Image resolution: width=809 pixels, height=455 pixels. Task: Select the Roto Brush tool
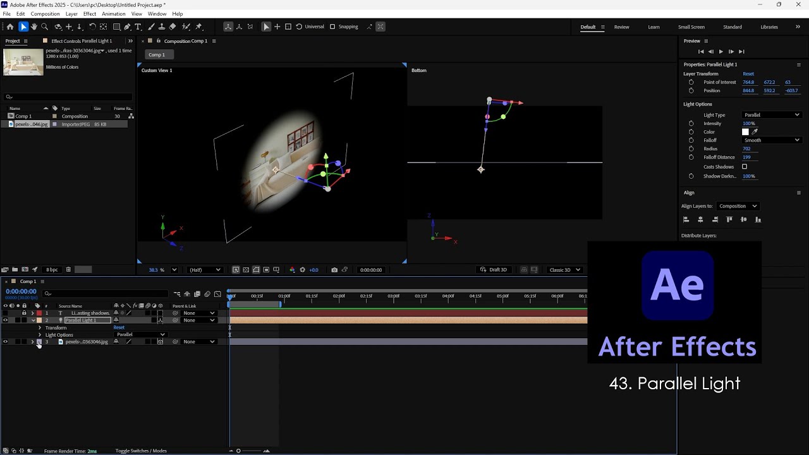pos(186,27)
